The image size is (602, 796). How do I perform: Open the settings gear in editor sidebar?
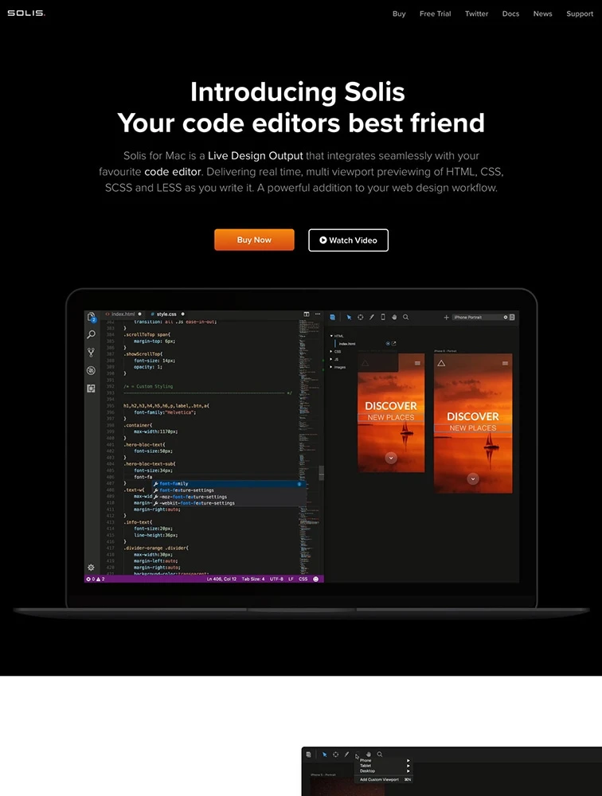tap(91, 567)
